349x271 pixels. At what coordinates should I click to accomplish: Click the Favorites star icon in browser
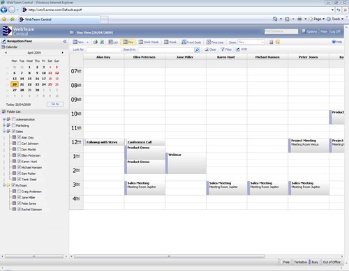click(x=4, y=20)
